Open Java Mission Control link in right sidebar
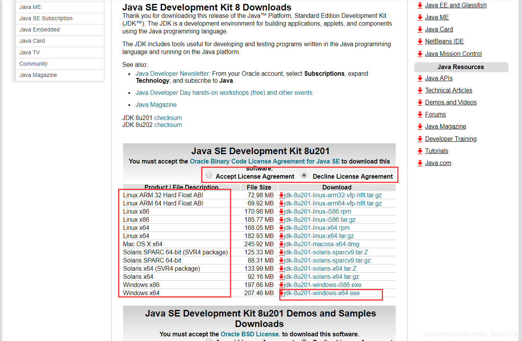Image resolution: width=522 pixels, height=341 pixels. [453, 54]
